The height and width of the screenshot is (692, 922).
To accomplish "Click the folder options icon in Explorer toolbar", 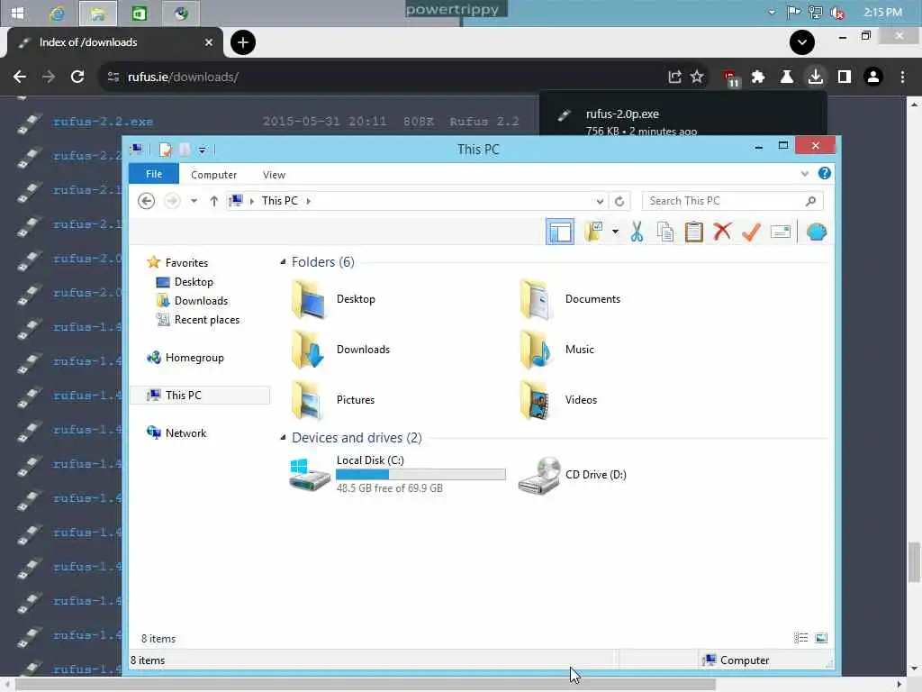I will point(594,232).
